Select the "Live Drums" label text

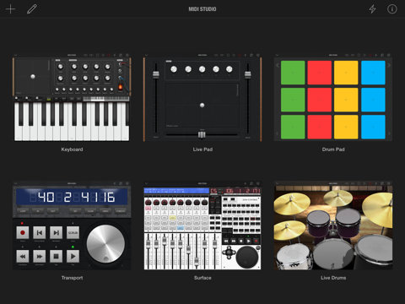pos(333,278)
